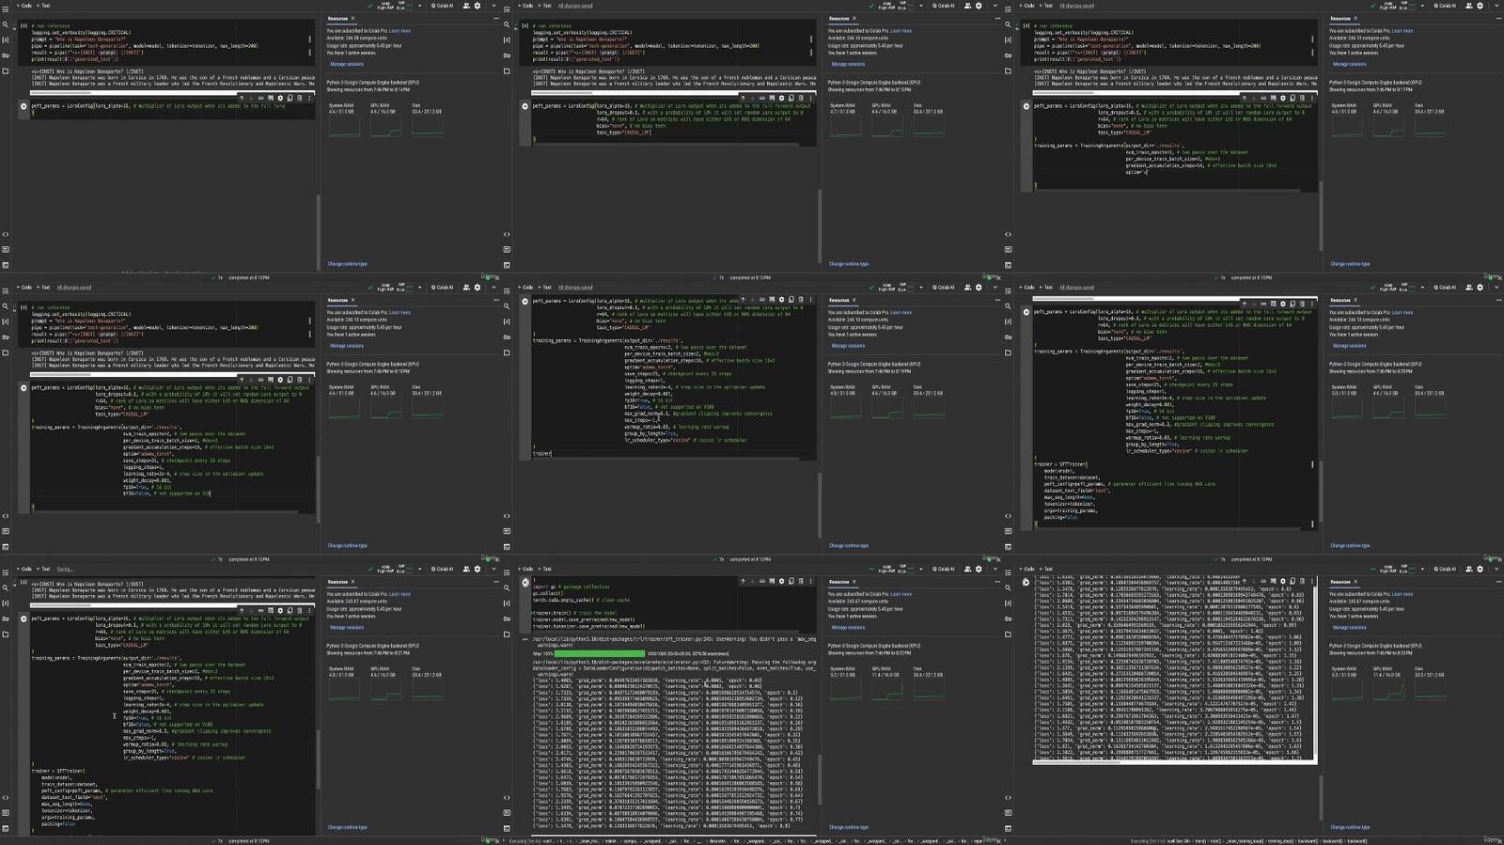Delete the cell in bottom-left frame's cell toolbar
Viewport: 1504px width, 845px height.
pos(299,610)
